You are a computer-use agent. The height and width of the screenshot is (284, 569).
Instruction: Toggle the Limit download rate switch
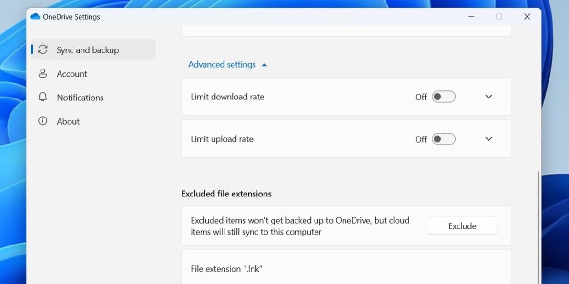[443, 97]
